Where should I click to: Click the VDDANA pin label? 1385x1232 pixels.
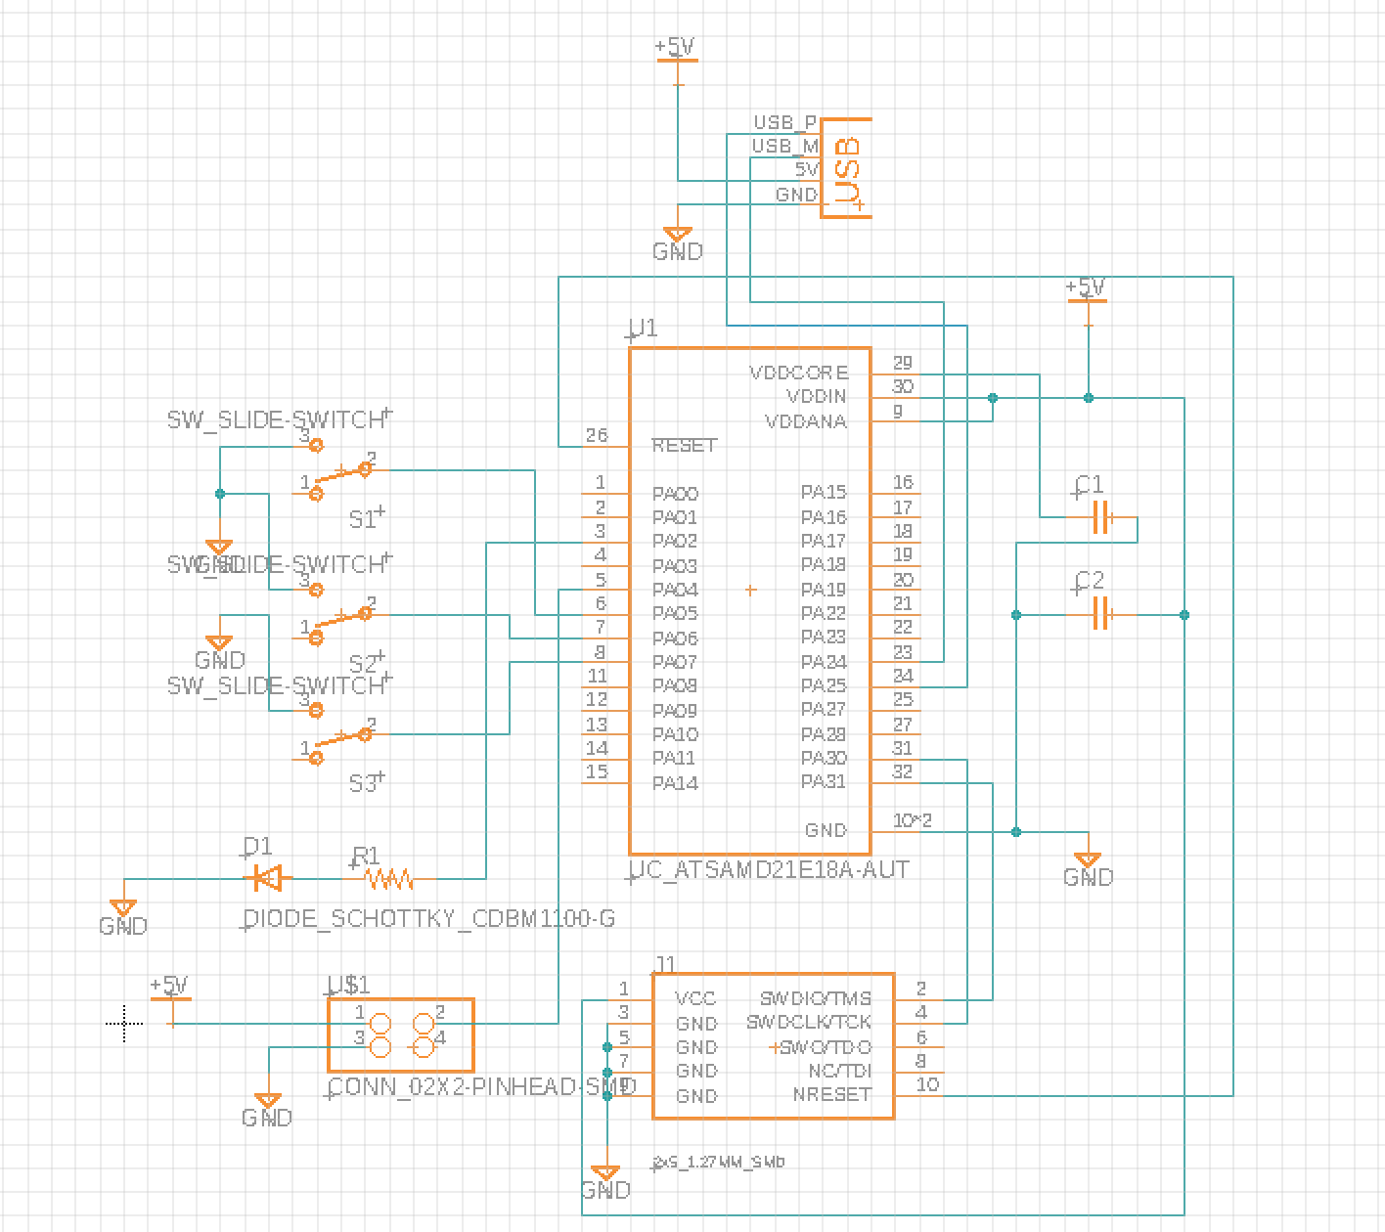pos(806,421)
